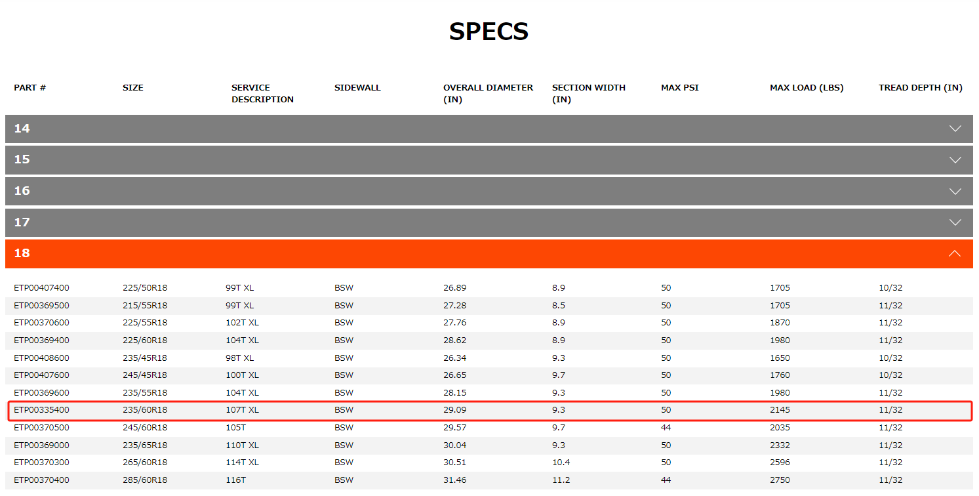The height and width of the screenshot is (496, 979).
Task: Click the OVERALL DIAMETER column header
Action: [x=488, y=94]
